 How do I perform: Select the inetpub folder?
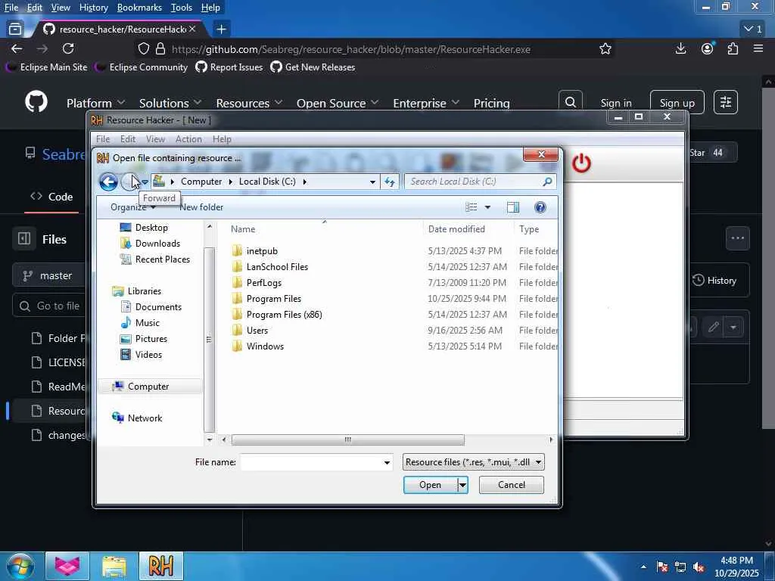(x=262, y=251)
